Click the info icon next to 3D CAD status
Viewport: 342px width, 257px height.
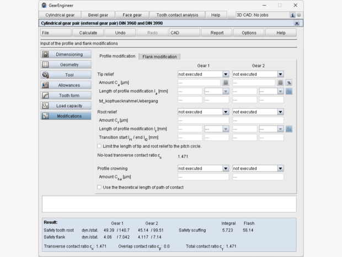point(292,15)
